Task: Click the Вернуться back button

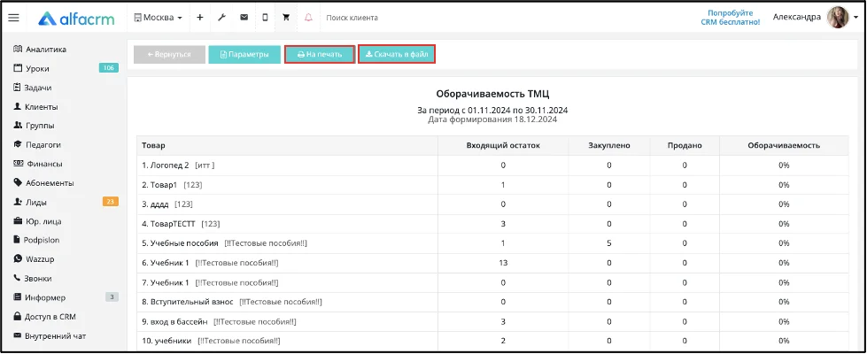Action: pos(169,55)
